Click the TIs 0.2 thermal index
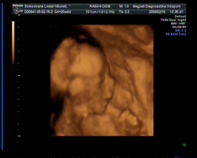 tap(123, 12)
